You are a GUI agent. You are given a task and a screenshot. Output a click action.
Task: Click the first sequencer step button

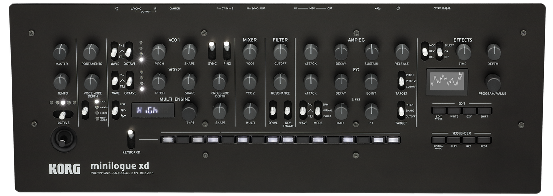pos(168,139)
